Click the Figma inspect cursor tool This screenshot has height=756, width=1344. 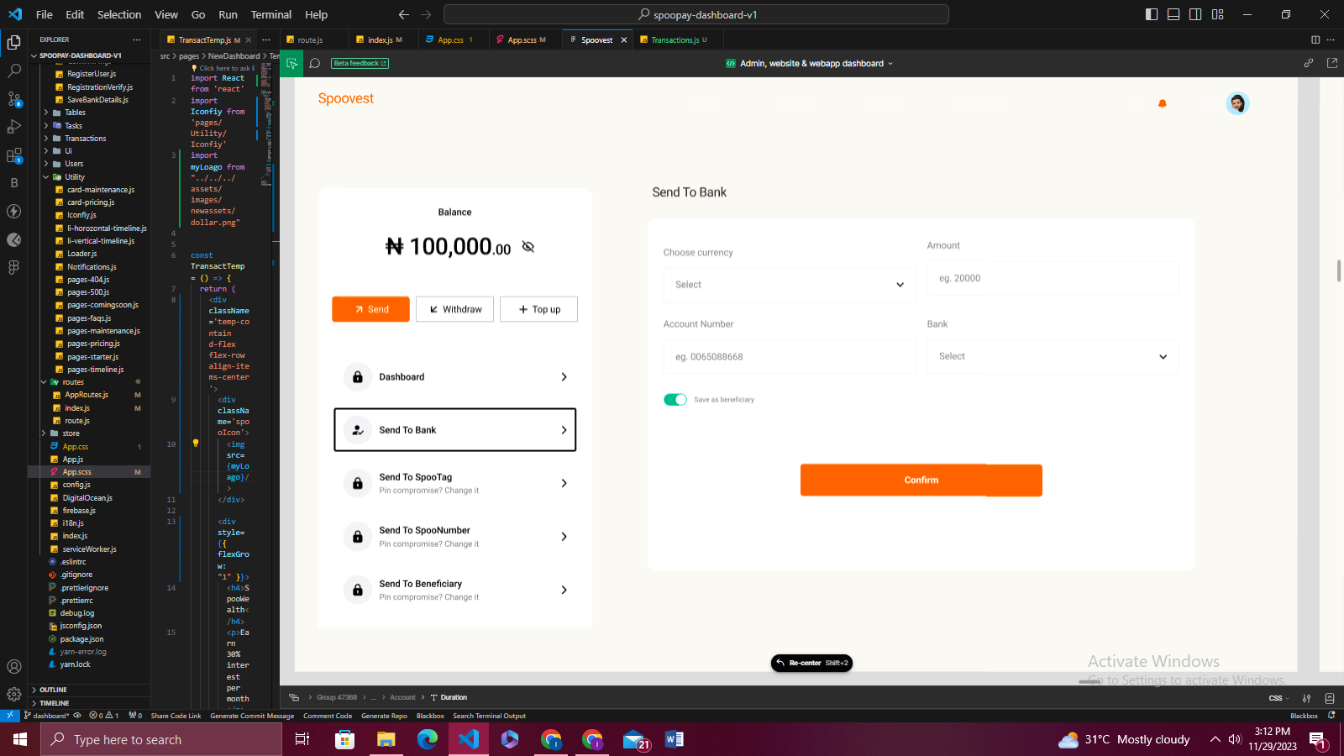(x=292, y=63)
